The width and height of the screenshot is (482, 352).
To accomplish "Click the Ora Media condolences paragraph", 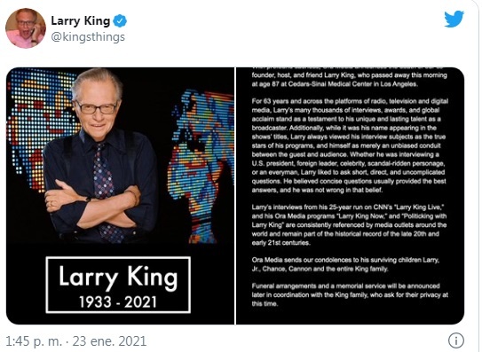I will 345,264.
